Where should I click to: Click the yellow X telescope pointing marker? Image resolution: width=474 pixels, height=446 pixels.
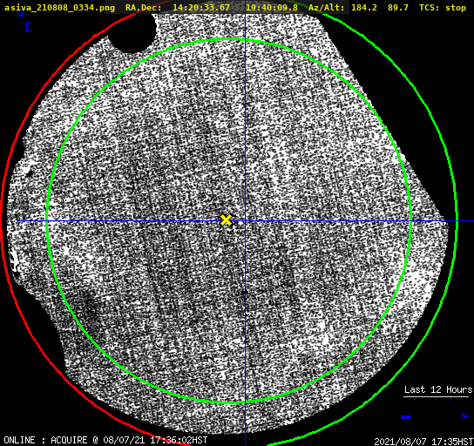(x=227, y=220)
